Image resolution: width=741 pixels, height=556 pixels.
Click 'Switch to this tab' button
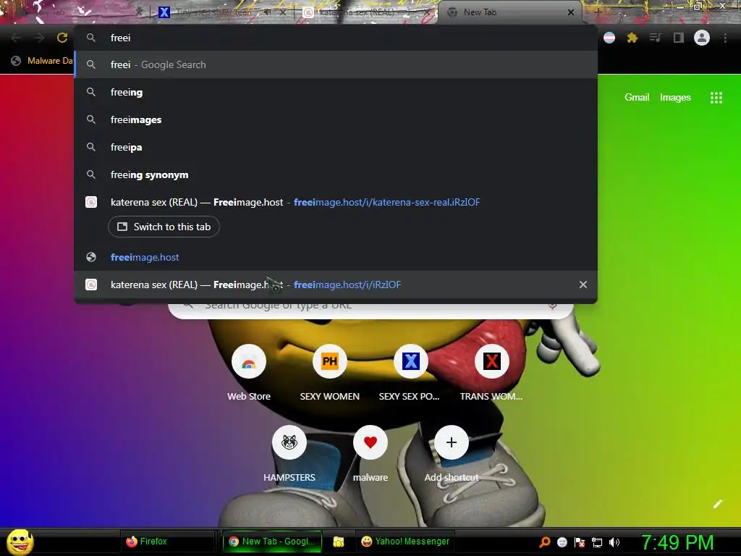pyautogui.click(x=164, y=227)
